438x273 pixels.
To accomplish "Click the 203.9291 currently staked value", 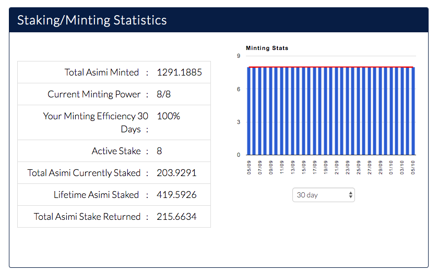I will point(176,173).
